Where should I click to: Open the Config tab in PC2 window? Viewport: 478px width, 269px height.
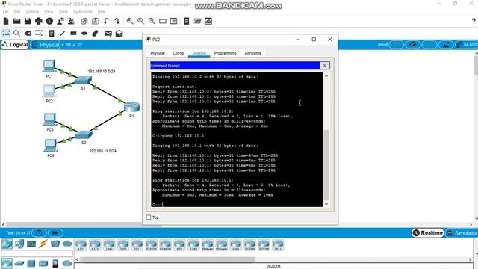coord(179,53)
